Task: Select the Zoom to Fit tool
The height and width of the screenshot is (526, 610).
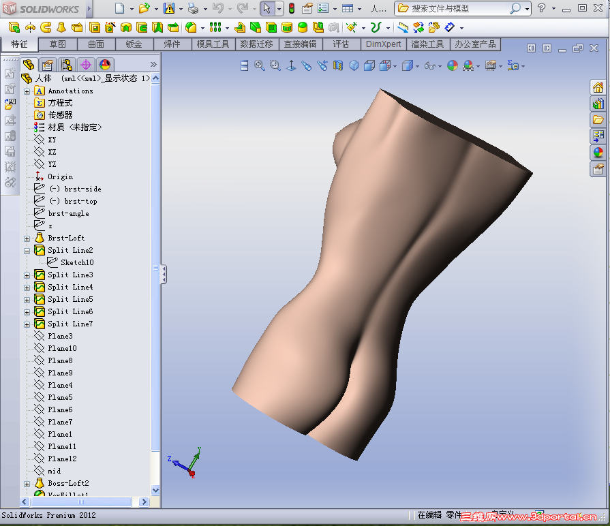Action: [x=260, y=65]
